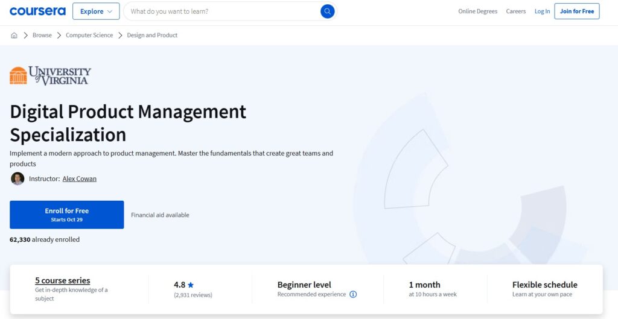Viewport: 618px width, 319px height.
Task: Click '5 course series' link
Action: pos(63,280)
